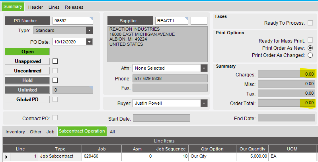
Task: Click the row selector arrow for line 1
Action: tap(6, 156)
